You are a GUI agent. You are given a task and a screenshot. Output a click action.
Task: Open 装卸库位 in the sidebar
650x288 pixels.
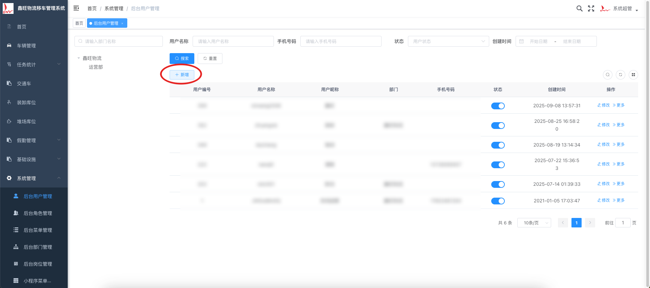tap(34, 103)
